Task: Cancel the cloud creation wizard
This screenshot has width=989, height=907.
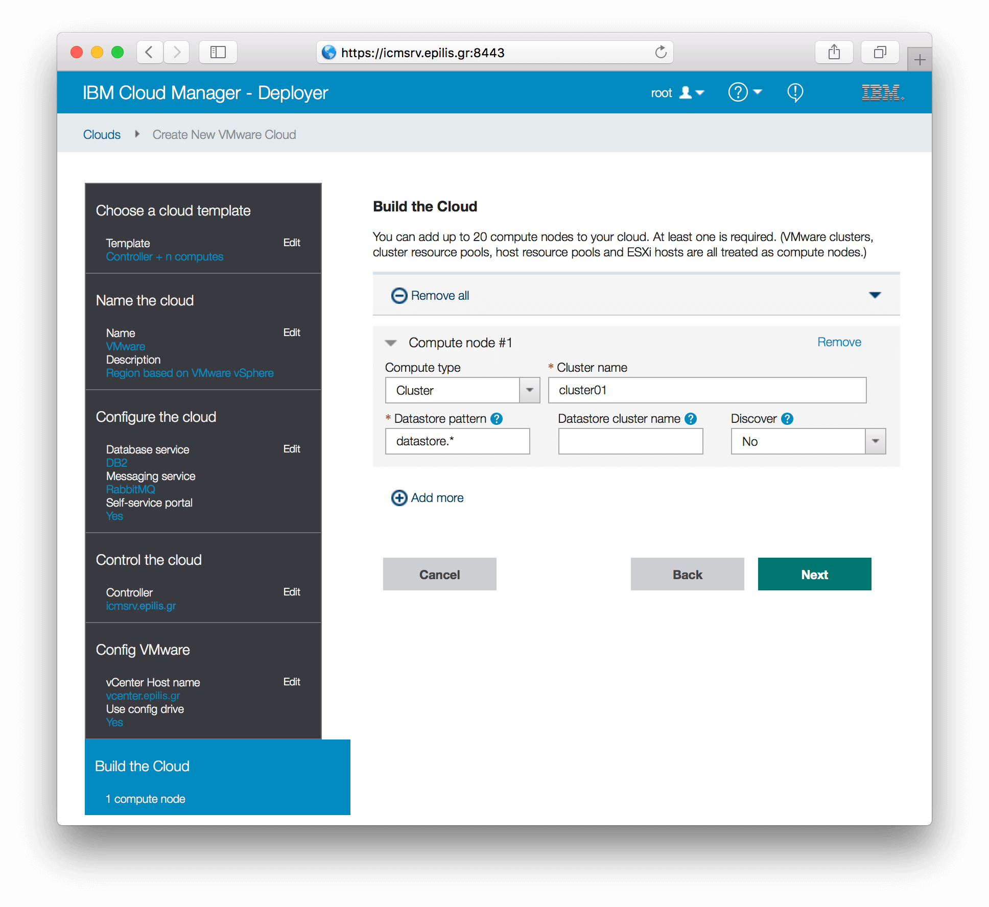Action: 439,574
